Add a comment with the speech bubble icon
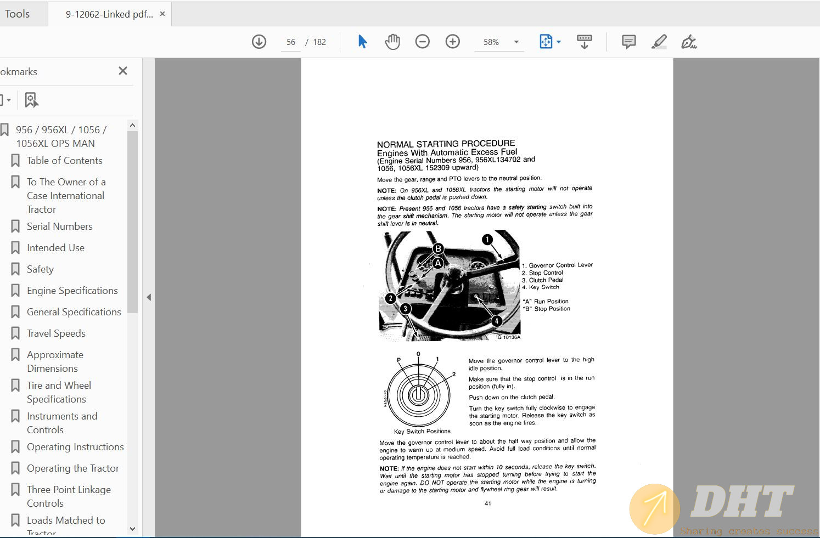820x538 pixels. 628,42
